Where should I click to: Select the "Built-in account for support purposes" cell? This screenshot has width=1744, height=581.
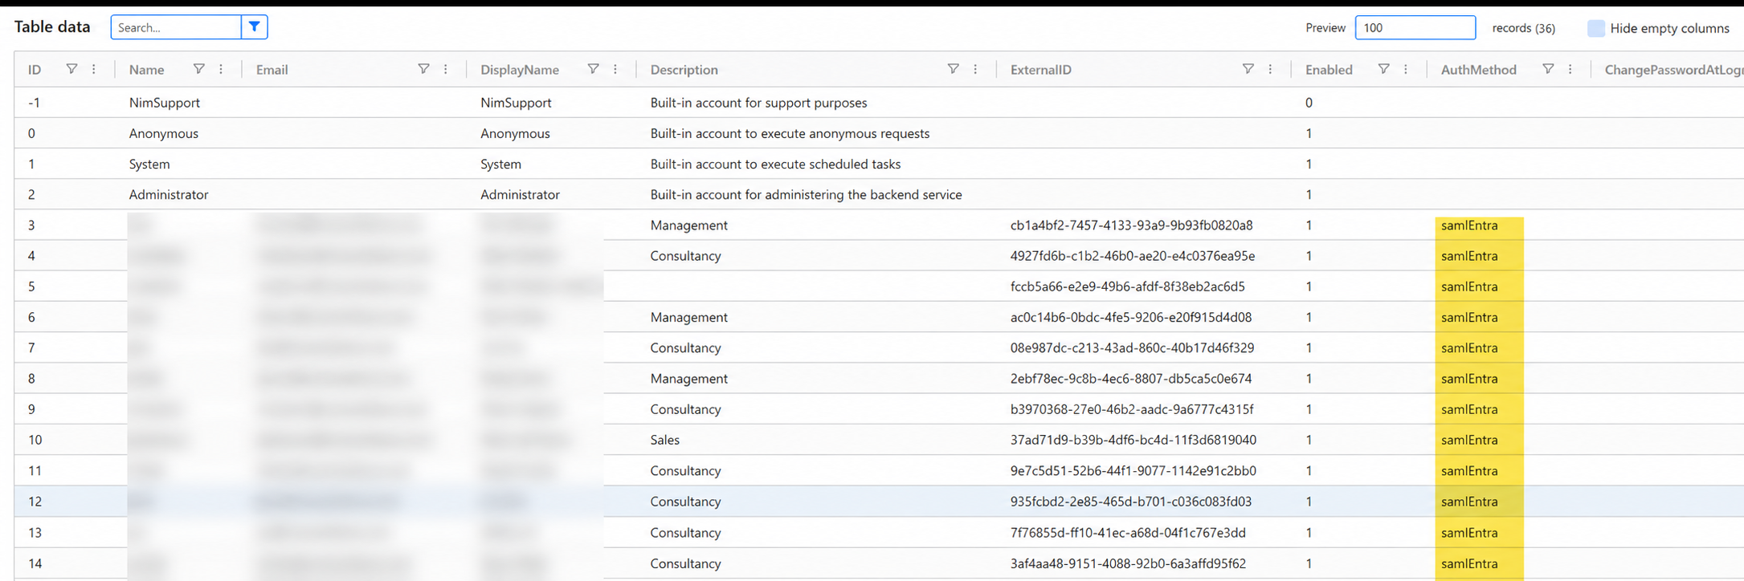(759, 103)
